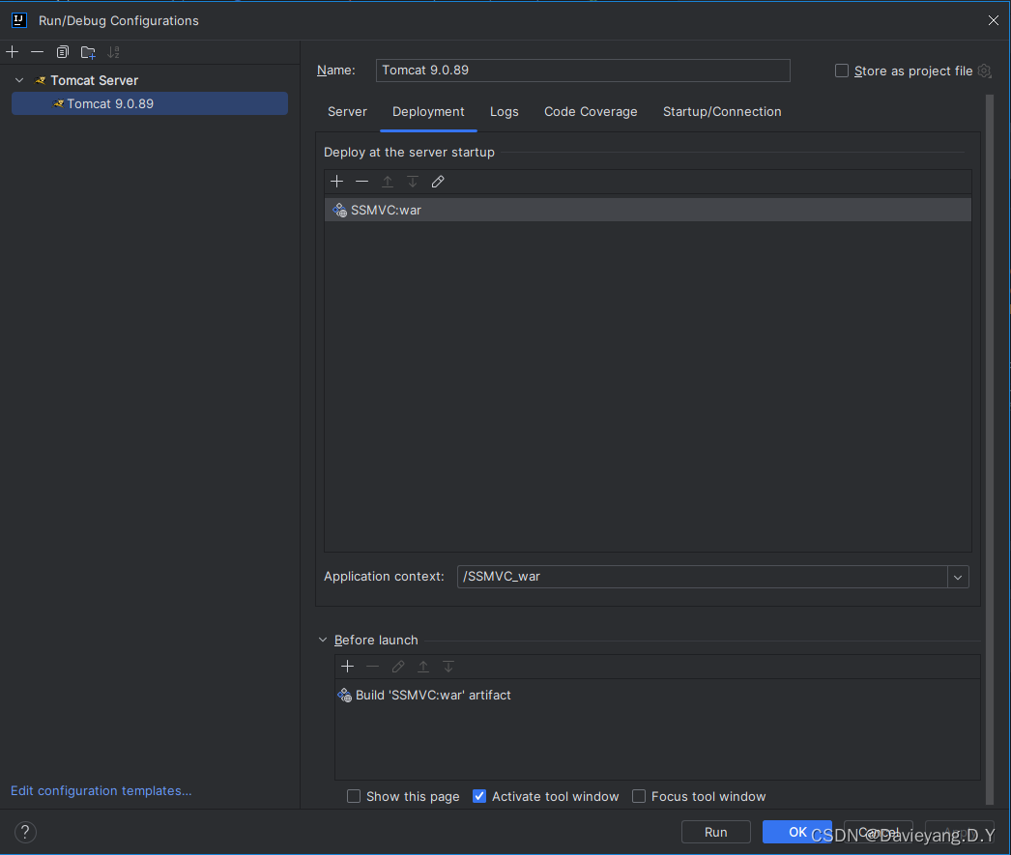
Task: Move deployment artifact down
Action: (x=413, y=182)
